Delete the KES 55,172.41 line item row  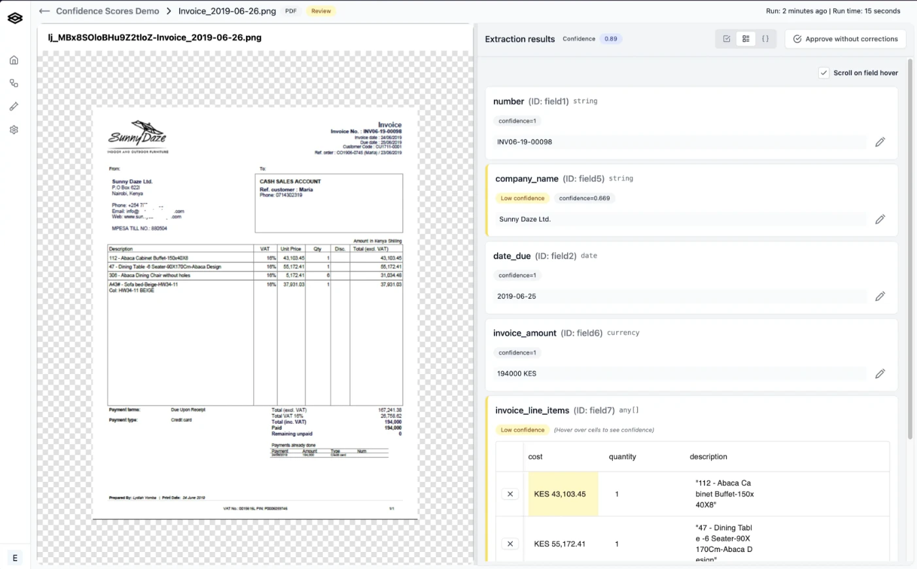[x=510, y=544]
